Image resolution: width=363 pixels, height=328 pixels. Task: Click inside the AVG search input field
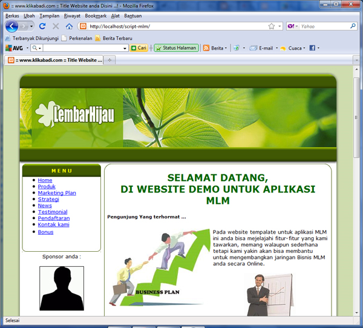click(x=85, y=48)
